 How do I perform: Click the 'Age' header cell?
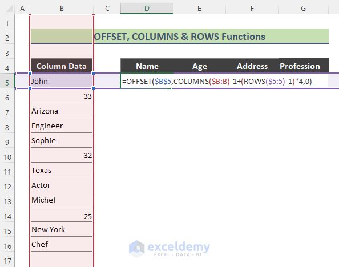pos(200,66)
